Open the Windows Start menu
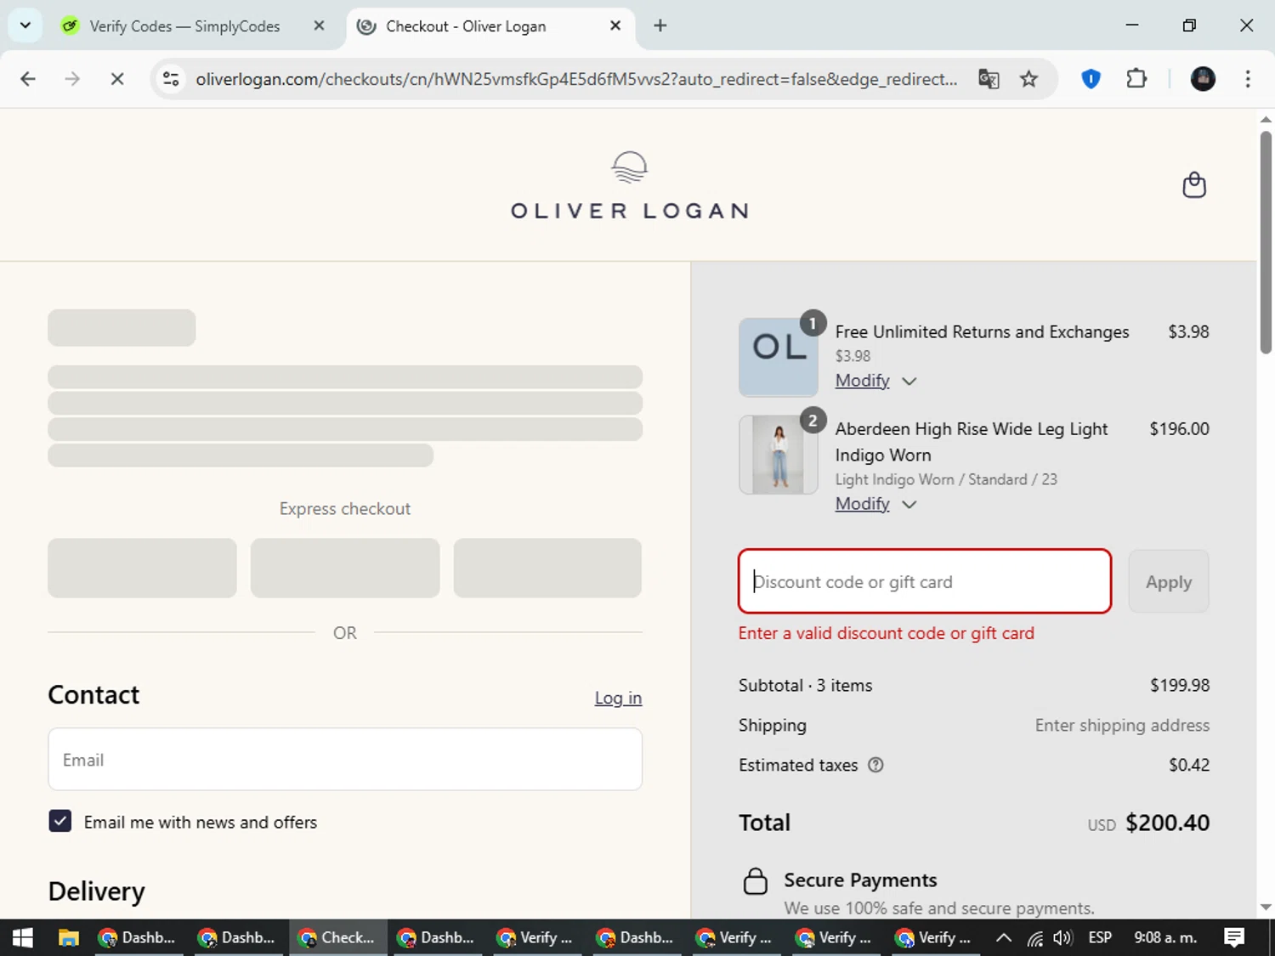Image resolution: width=1275 pixels, height=956 pixels. coord(23,937)
